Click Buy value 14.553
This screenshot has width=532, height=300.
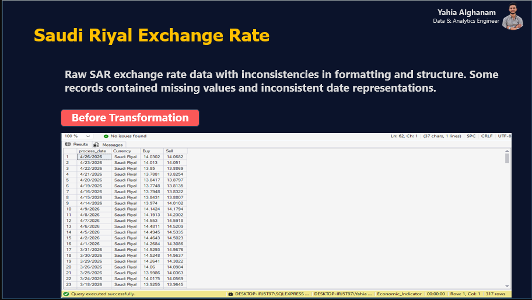pyautogui.click(x=152, y=221)
